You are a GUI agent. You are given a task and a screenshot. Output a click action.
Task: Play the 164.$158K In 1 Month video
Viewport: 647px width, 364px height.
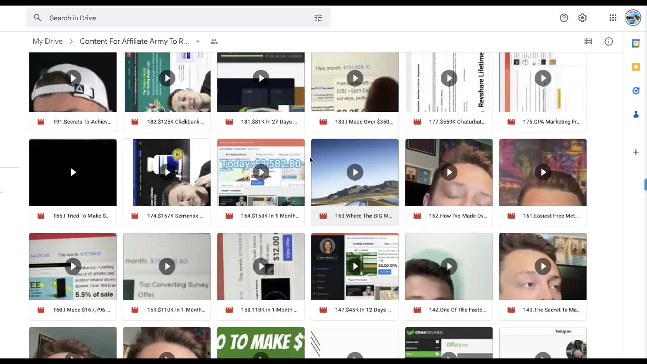pyautogui.click(x=261, y=172)
